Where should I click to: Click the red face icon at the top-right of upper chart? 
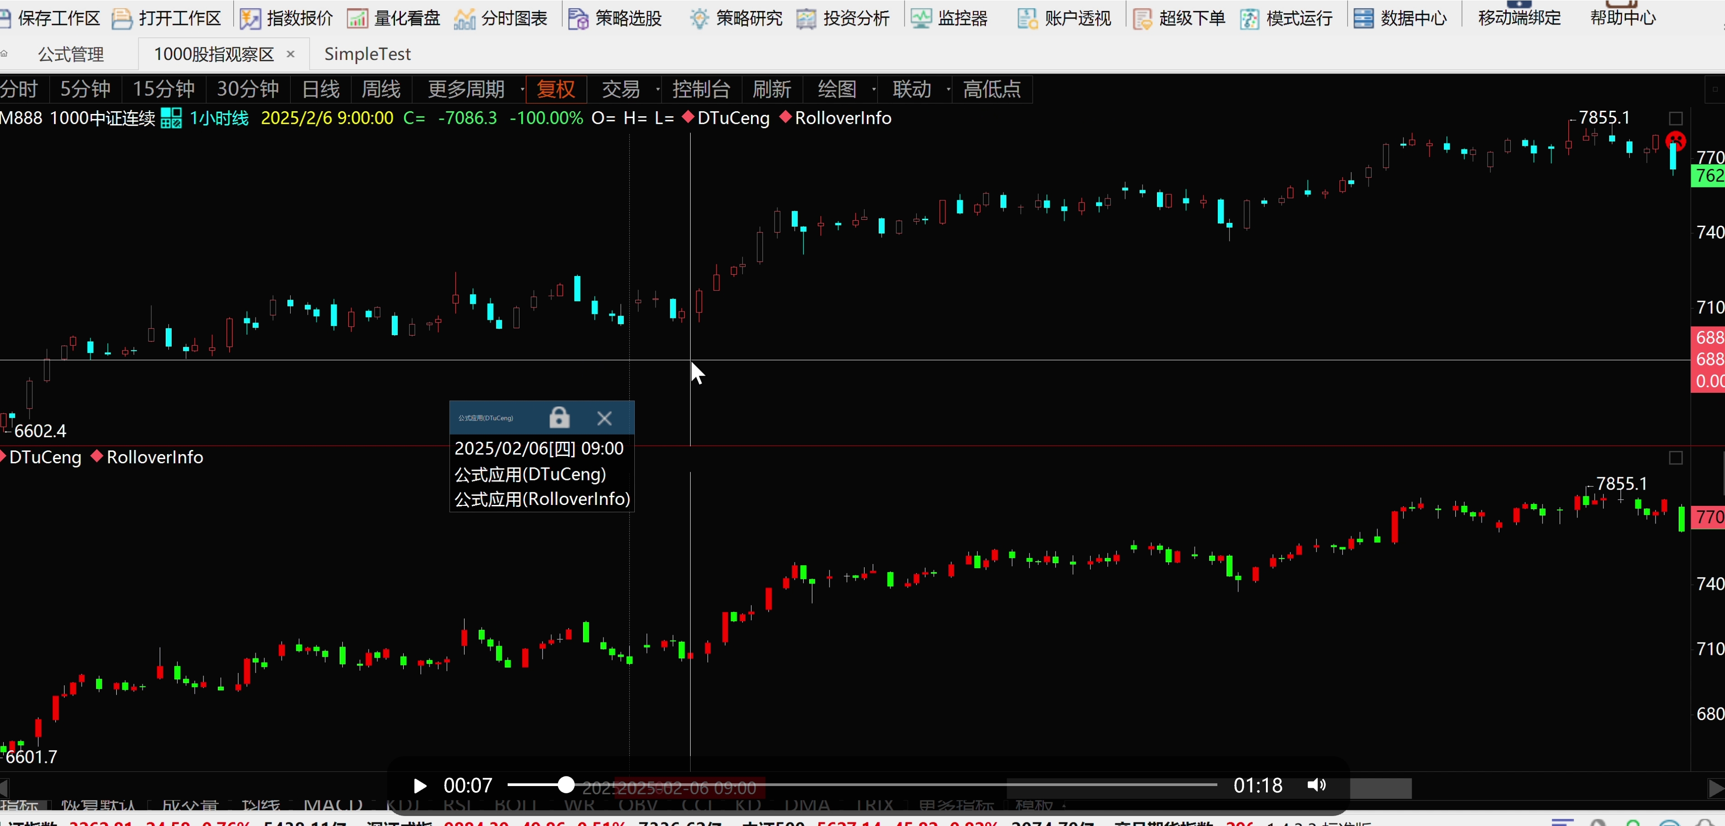click(1676, 141)
